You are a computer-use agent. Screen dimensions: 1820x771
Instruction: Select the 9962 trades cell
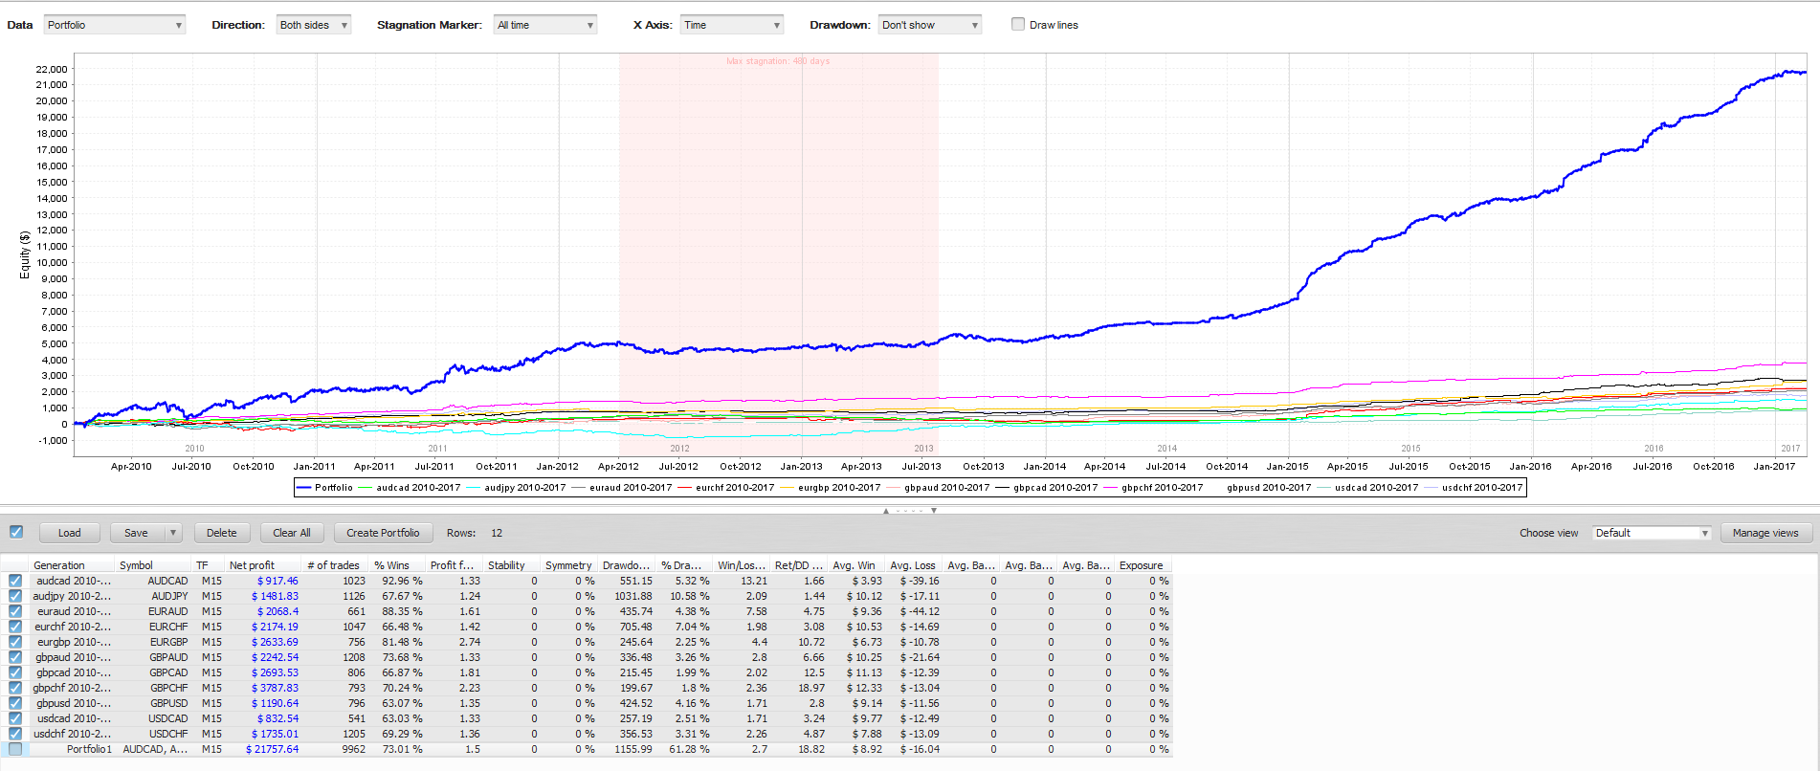[335, 749]
